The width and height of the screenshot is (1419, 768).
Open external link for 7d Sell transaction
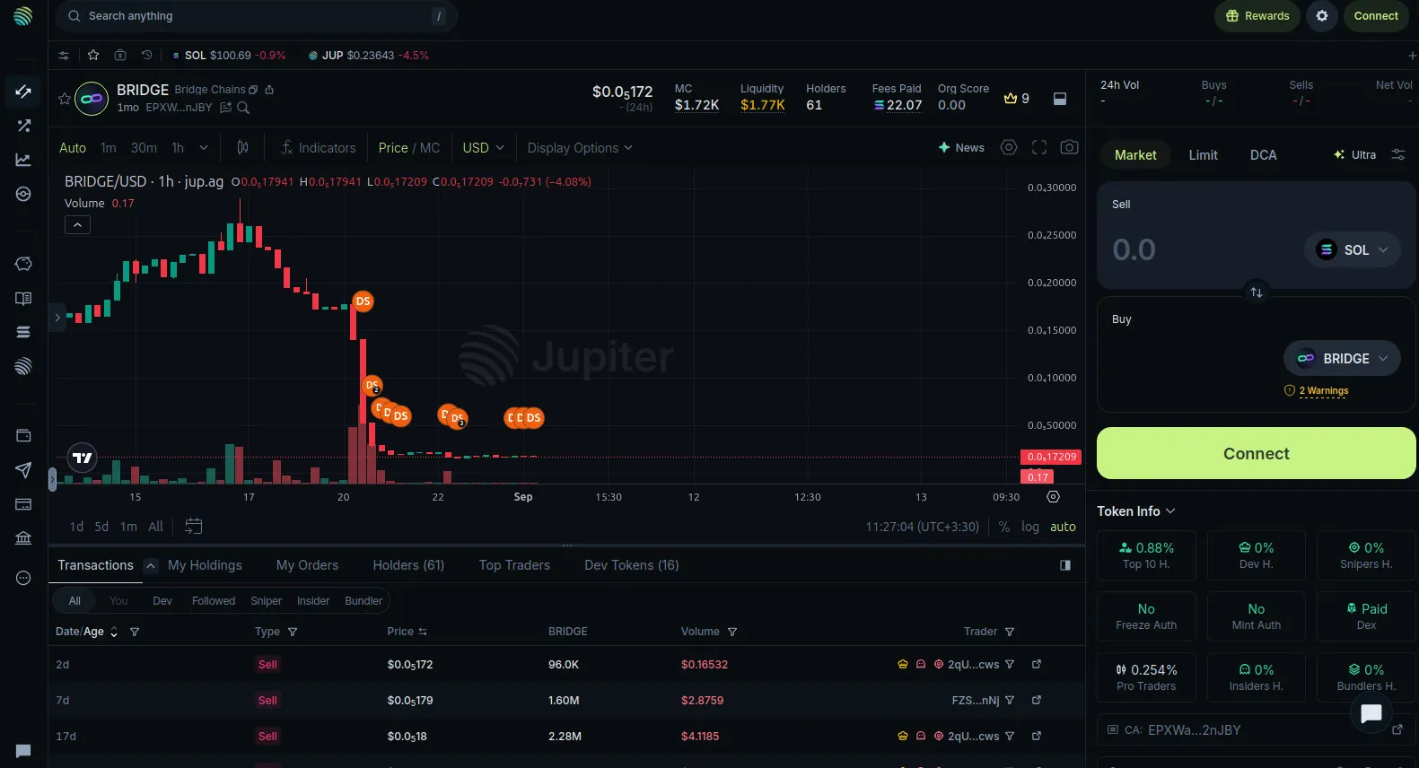(1037, 700)
